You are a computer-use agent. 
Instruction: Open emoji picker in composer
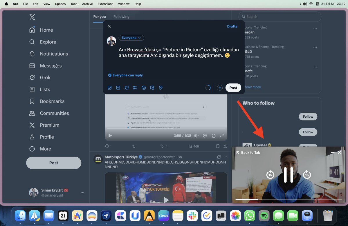[x=144, y=88]
